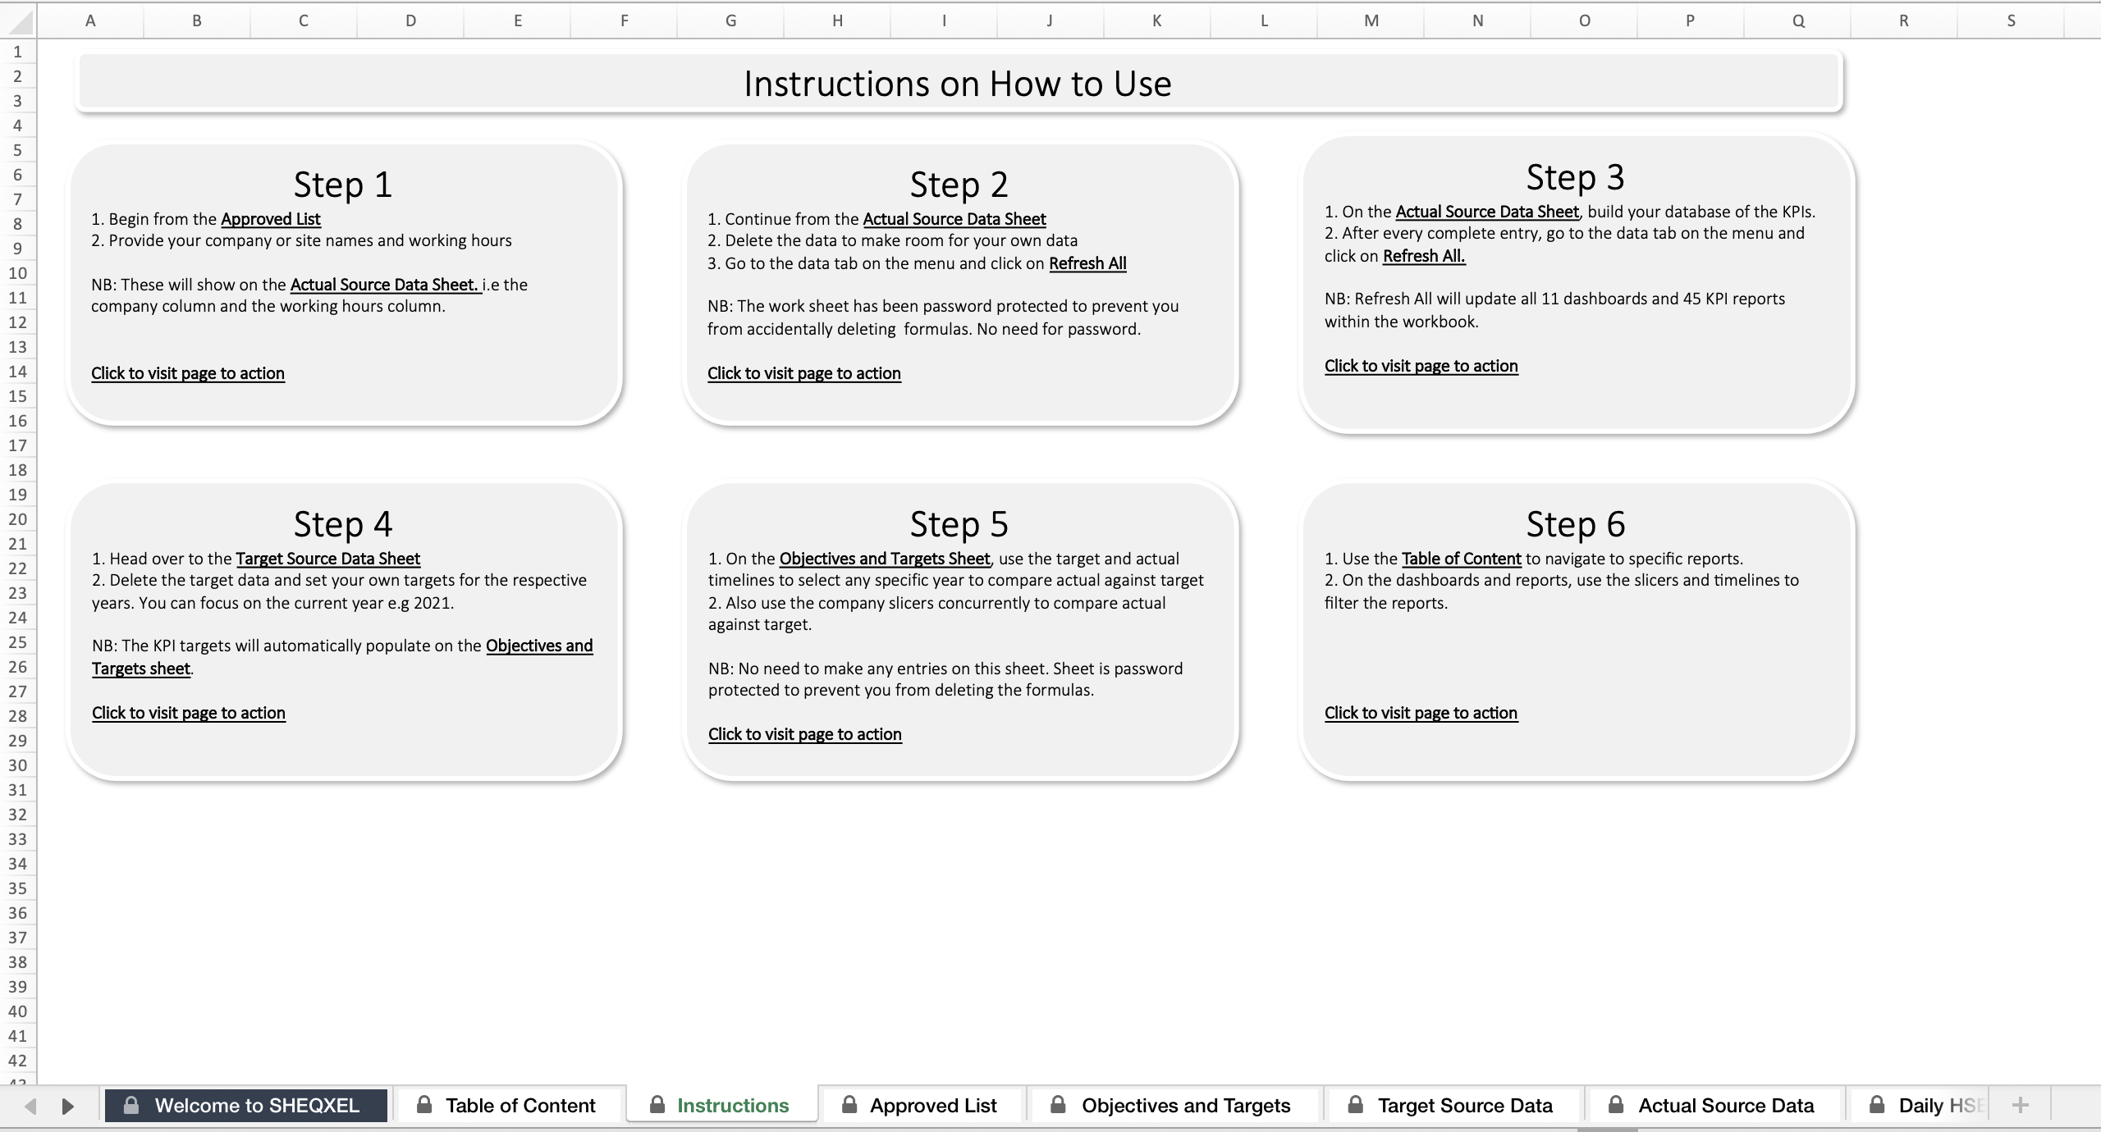The width and height of the screenshot is (2101, 1132).
Task: Select column S header
Action: point(2011,21)
